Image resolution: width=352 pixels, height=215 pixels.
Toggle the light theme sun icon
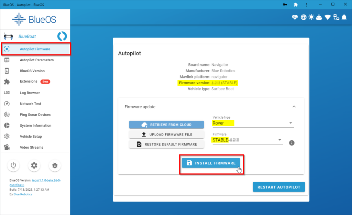click(x=311, y=18)
